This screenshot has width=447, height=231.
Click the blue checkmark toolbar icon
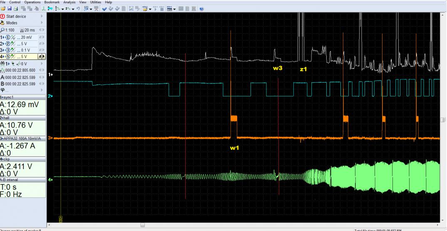click(104, 9)
